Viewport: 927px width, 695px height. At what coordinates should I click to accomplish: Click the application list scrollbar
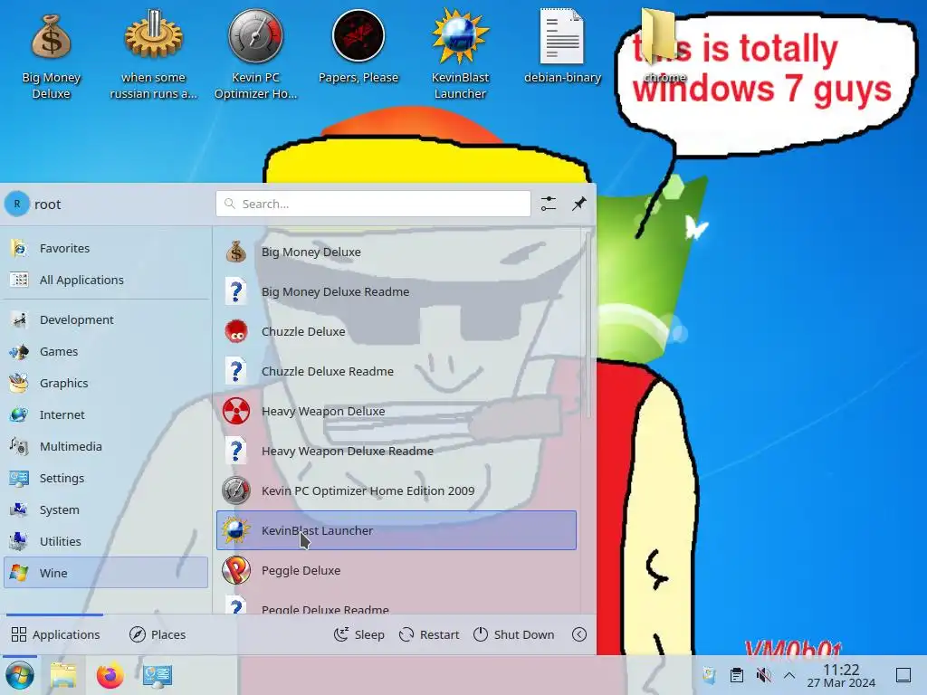588,325
